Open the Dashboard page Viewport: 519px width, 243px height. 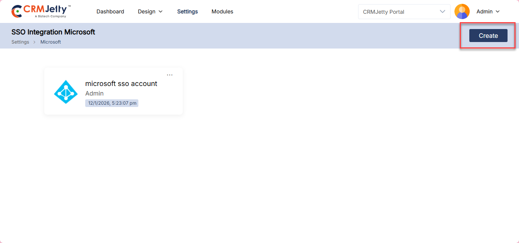(110, 11)
